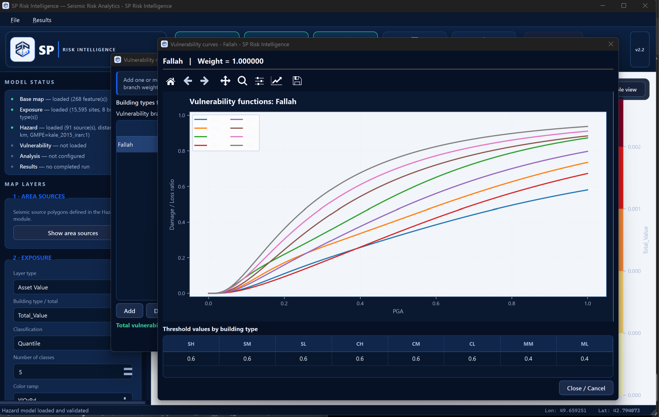659x417 pixels.
Task: Click the SP logo icon in header
Action: tap(22, 49)
